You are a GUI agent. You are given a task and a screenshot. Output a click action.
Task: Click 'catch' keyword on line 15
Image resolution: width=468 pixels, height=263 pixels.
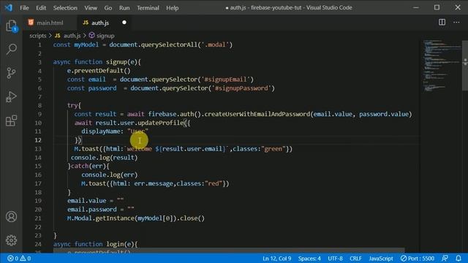(x=80, y=166)
